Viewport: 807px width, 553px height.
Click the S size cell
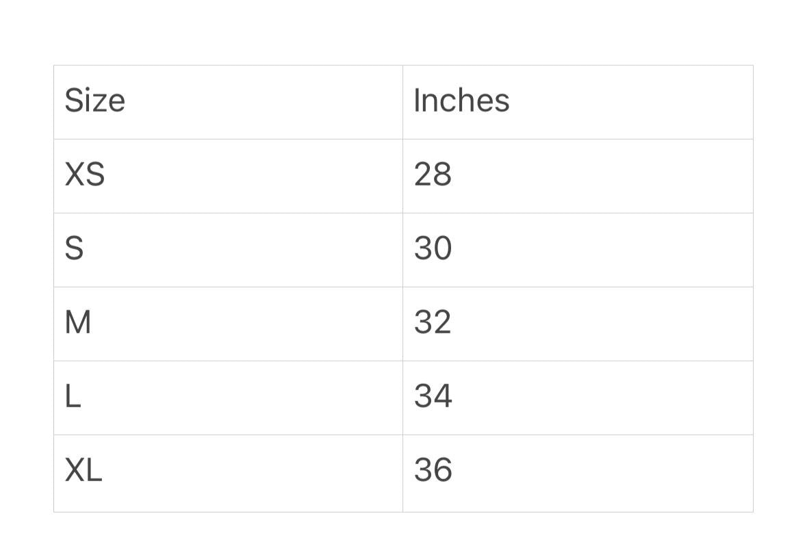(x=228, y=250)
